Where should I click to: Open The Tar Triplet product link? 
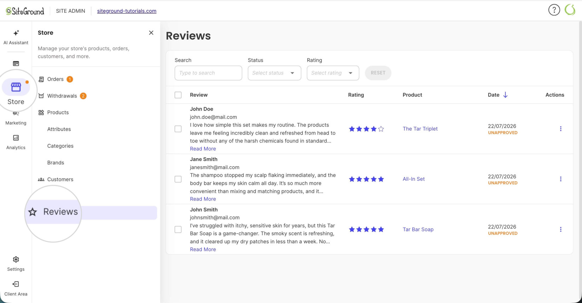420,129
